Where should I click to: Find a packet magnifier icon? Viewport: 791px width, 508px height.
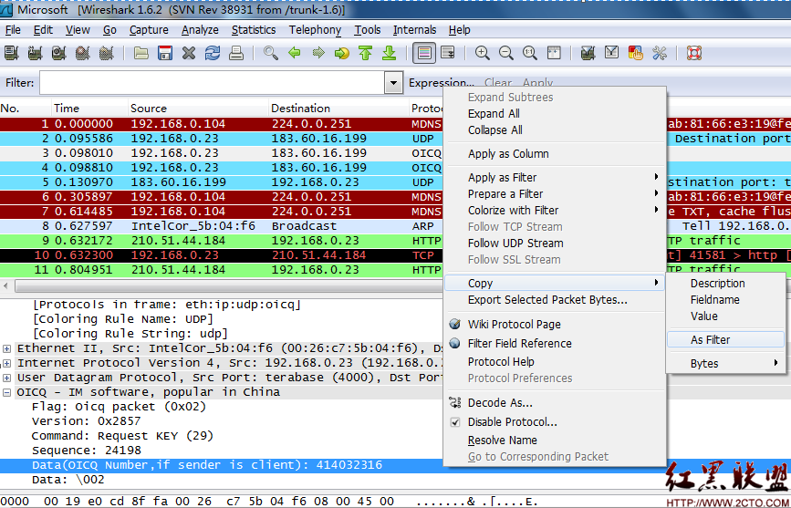coord(271,53)
